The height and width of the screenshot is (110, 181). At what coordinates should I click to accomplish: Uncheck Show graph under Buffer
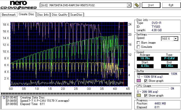146,81
